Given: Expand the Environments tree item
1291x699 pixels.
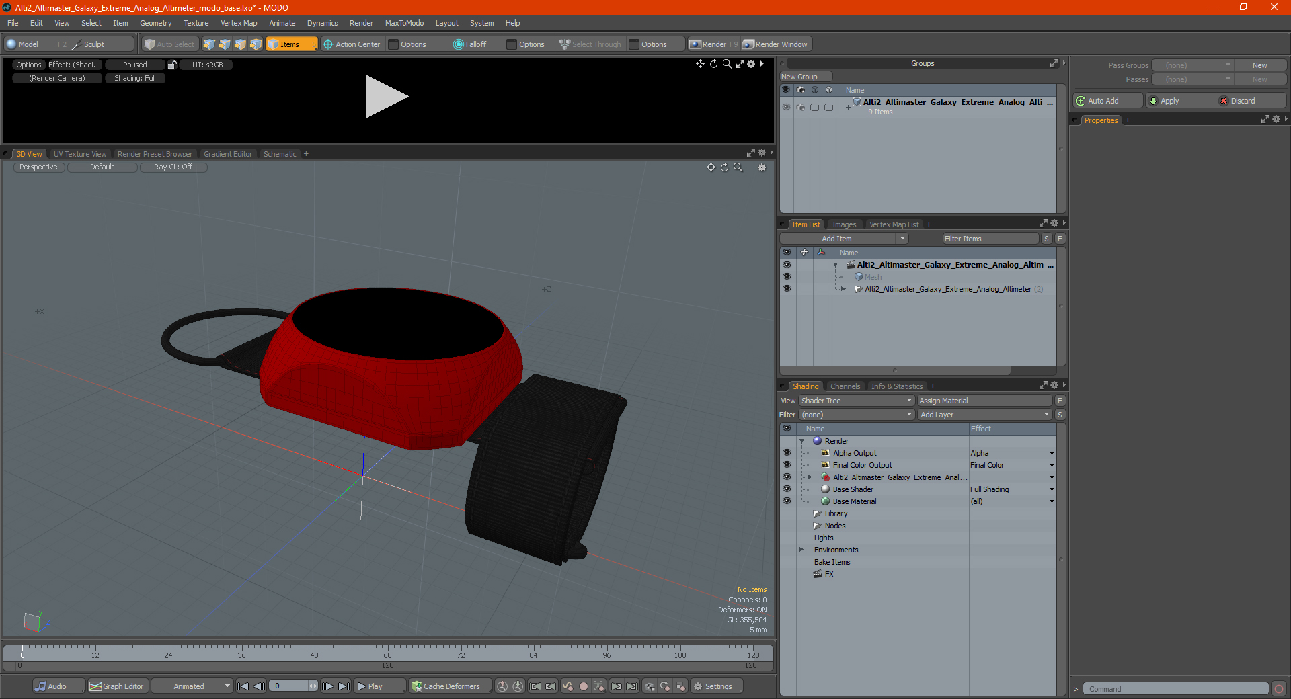Looking at the screenshot, I should tap(801, 550).
